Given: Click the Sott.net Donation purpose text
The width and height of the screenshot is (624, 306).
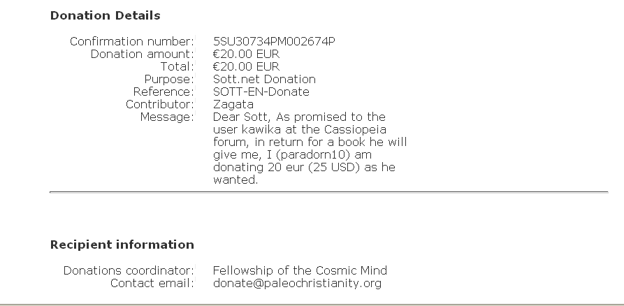Looking at the screenshot, I should click(264, 80).
